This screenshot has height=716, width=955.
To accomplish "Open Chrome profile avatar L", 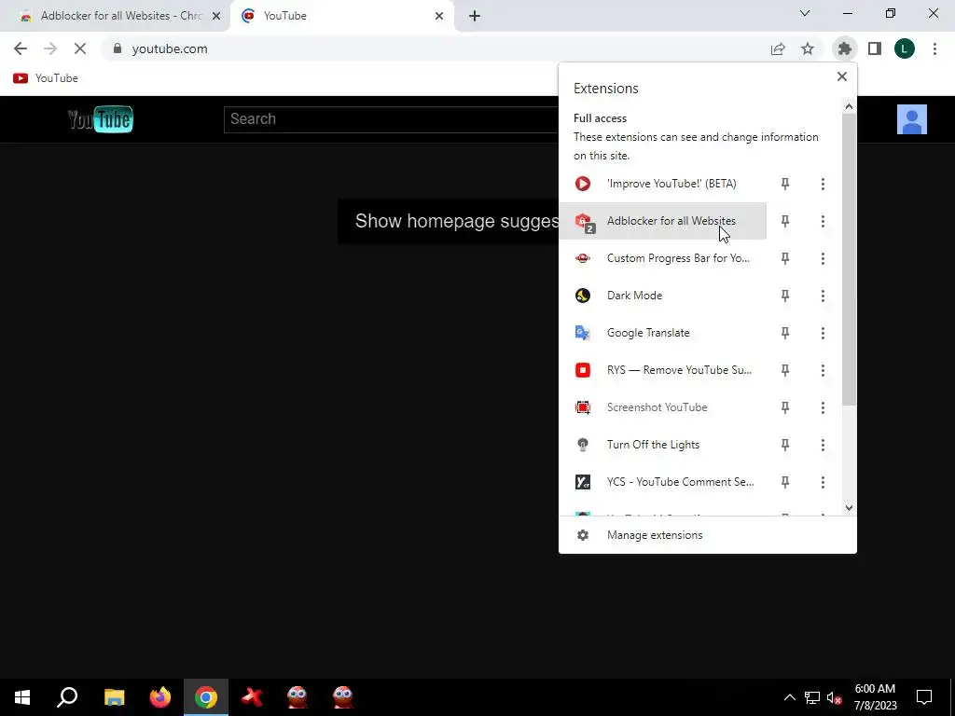I will 905,48.
